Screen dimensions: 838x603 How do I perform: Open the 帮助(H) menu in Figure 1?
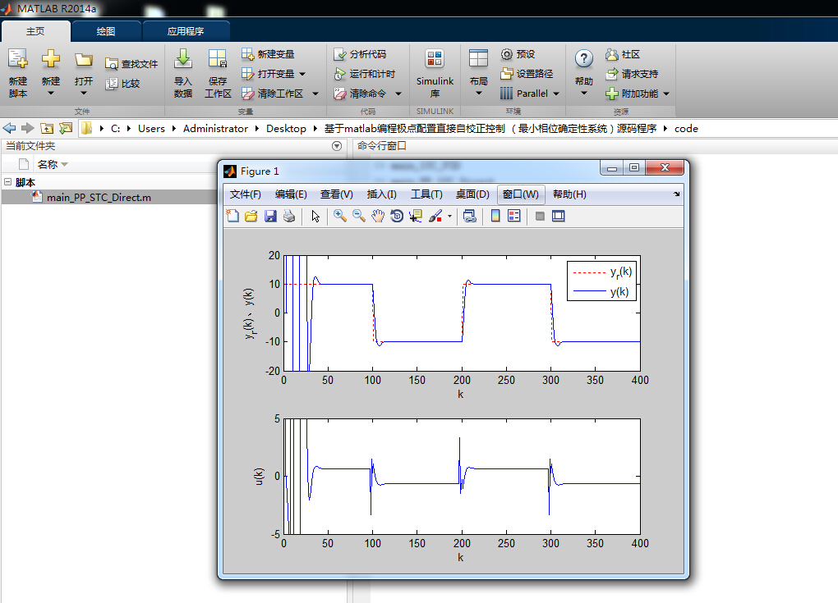coord(569,194)
